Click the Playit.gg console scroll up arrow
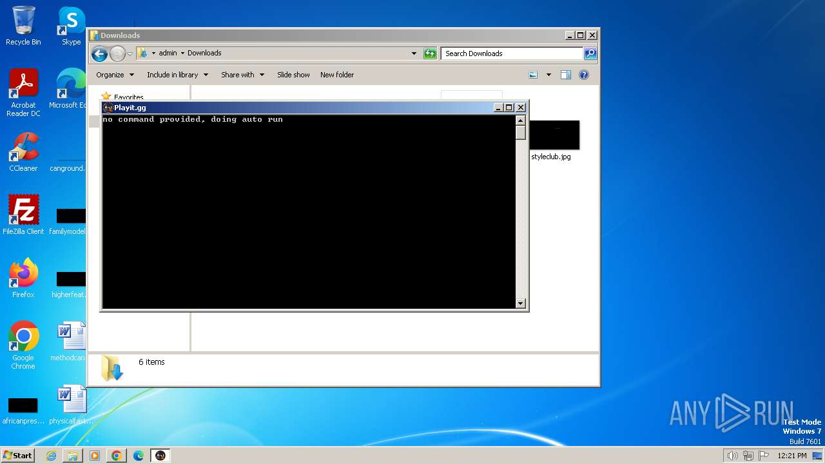 coord(521,120)
